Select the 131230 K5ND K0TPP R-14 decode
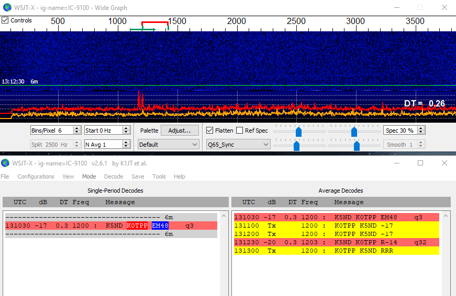456x296 pixels. click(336, 242)
